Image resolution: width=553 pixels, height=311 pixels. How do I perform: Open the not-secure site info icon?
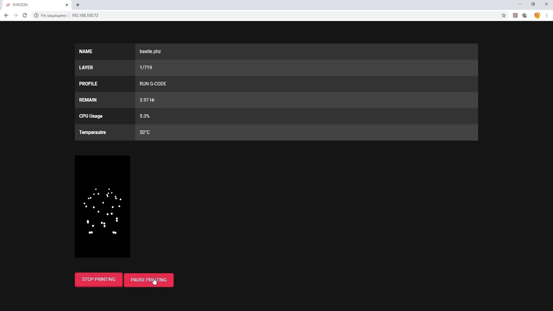(36, 15)
